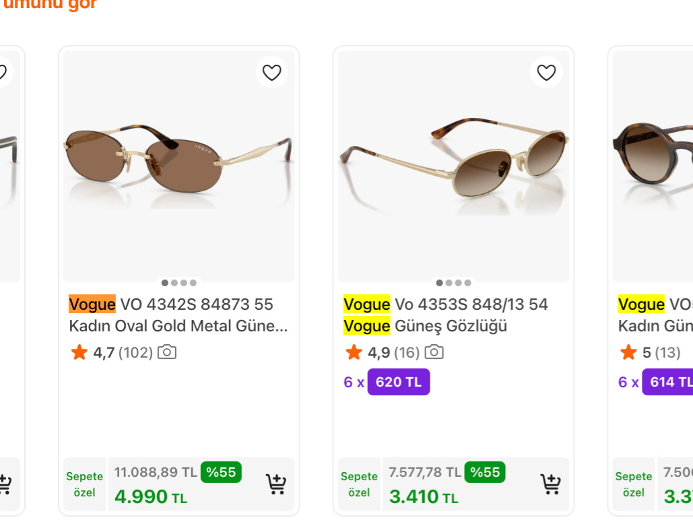Click the star rating 5 (13) icon
Viewport: 693px width, 520px height.
coord(628,352)
